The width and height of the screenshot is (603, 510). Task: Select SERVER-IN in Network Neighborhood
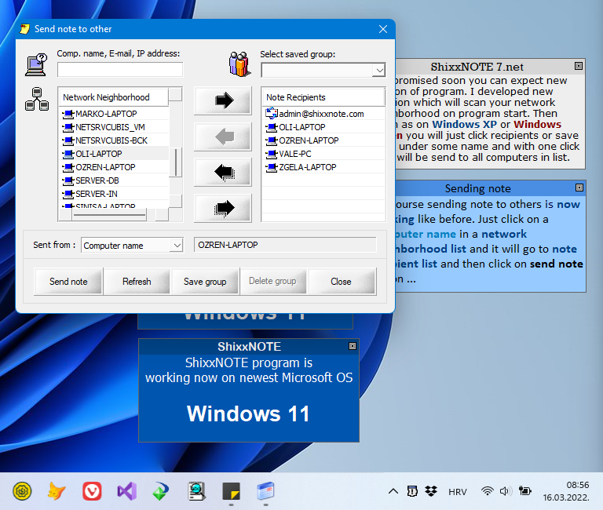coord(114,194)
